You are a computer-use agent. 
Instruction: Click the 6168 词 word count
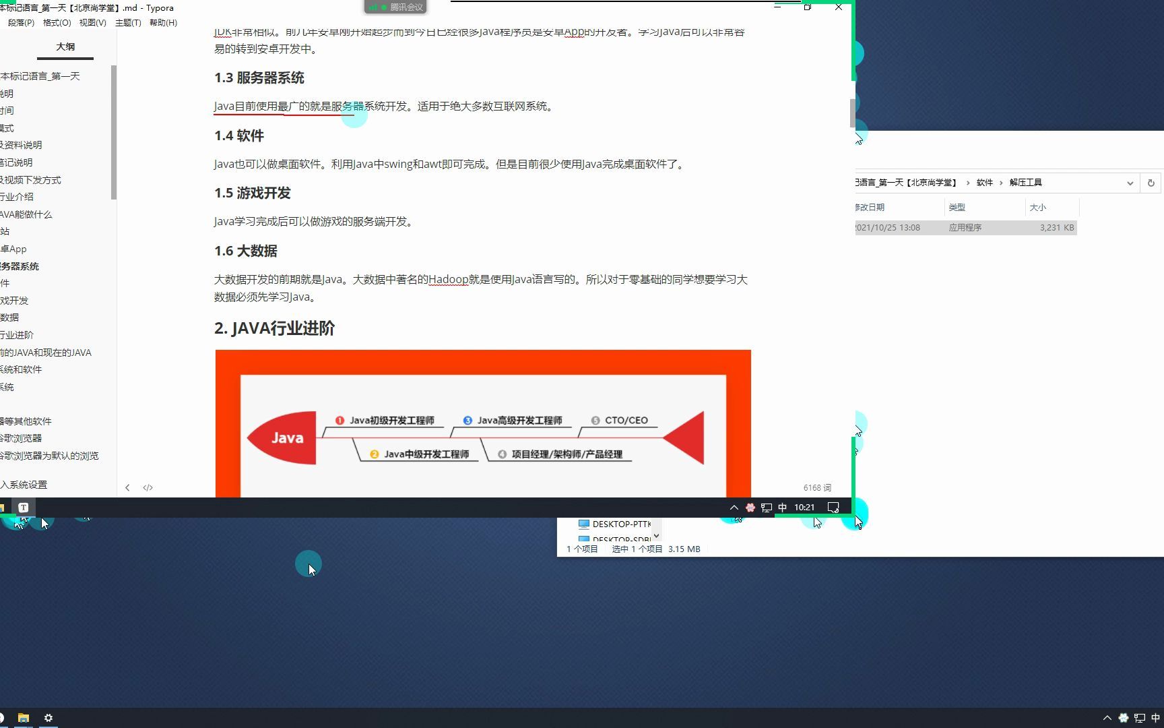[817, 487]
